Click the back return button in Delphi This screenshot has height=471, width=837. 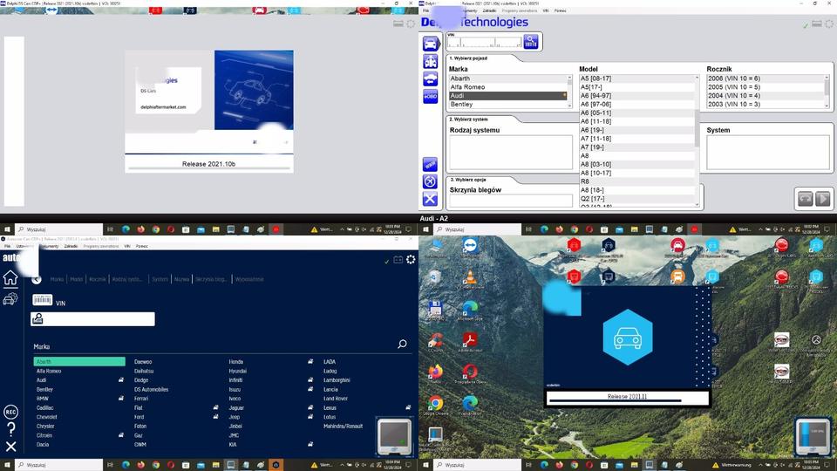point(805,199)
